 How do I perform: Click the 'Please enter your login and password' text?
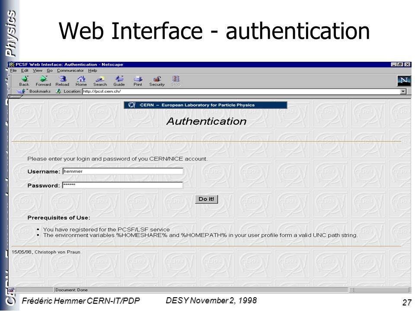[x=118, y=159]
